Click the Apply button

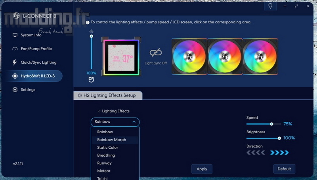[x=202, y=169]
